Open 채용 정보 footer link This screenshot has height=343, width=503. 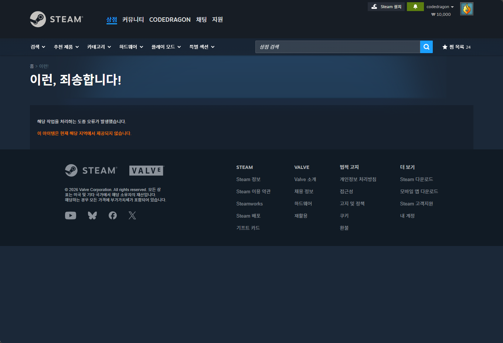[304, 191]
